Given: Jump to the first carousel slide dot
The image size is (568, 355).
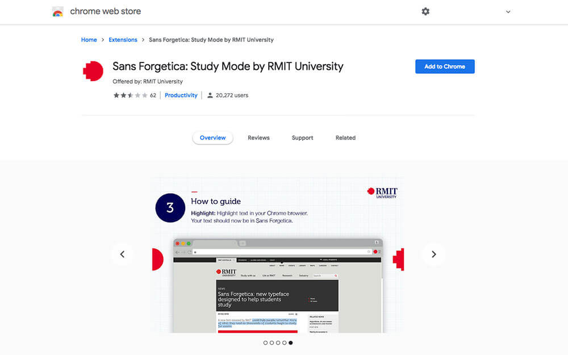Looking at the screenshot, I should click(x=265, y=343).
